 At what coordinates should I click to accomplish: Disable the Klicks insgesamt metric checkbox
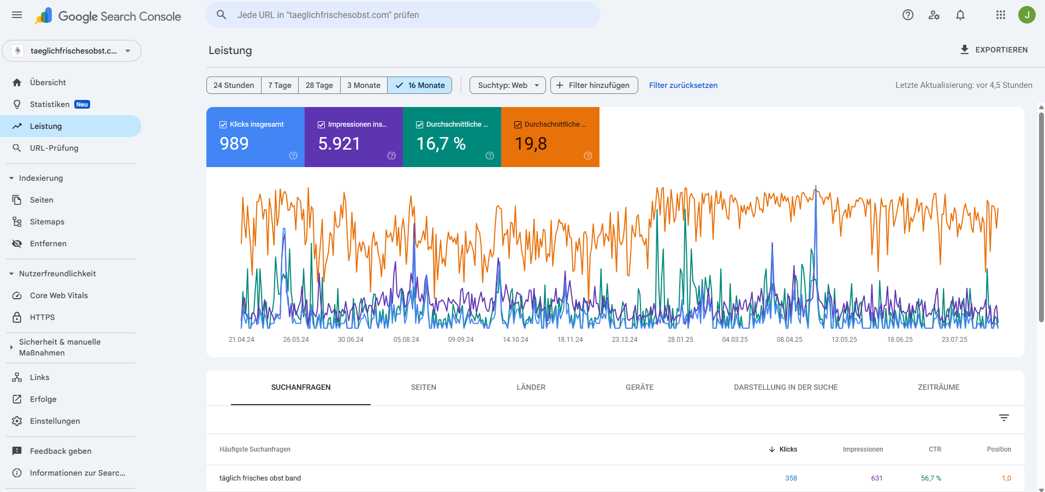pos(223,124)
